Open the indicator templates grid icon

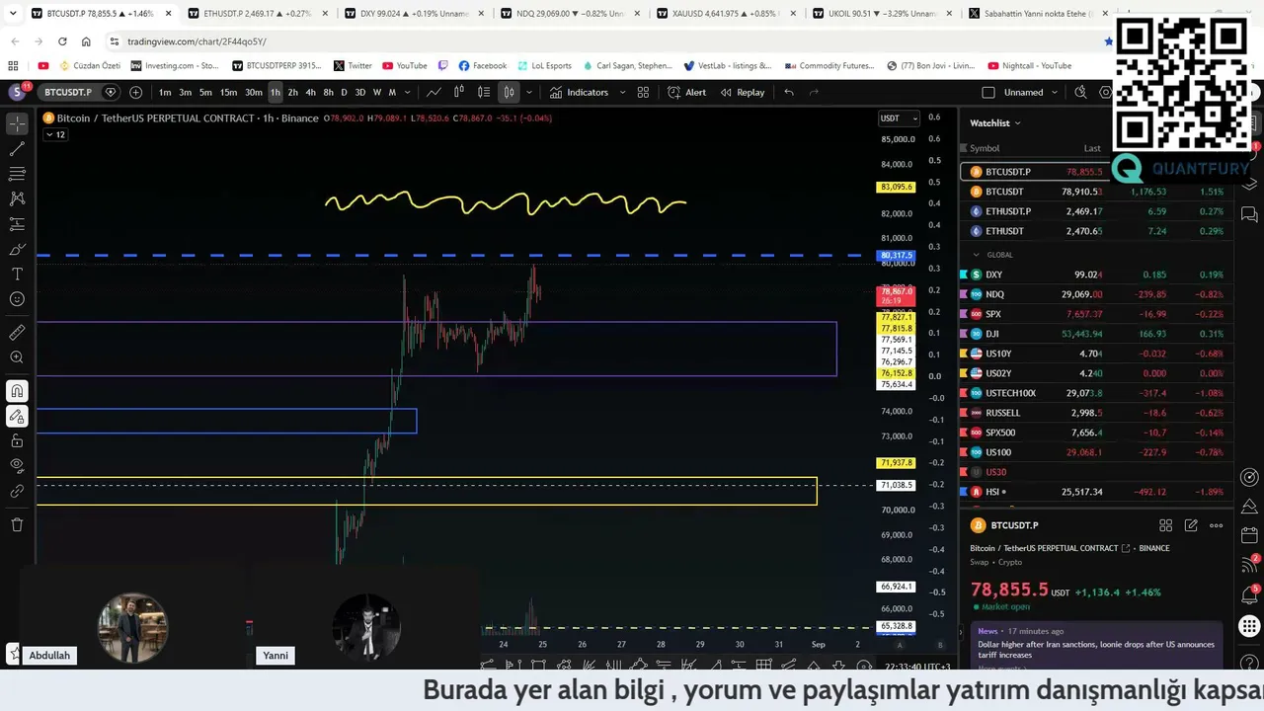click(x=643, y=92)
